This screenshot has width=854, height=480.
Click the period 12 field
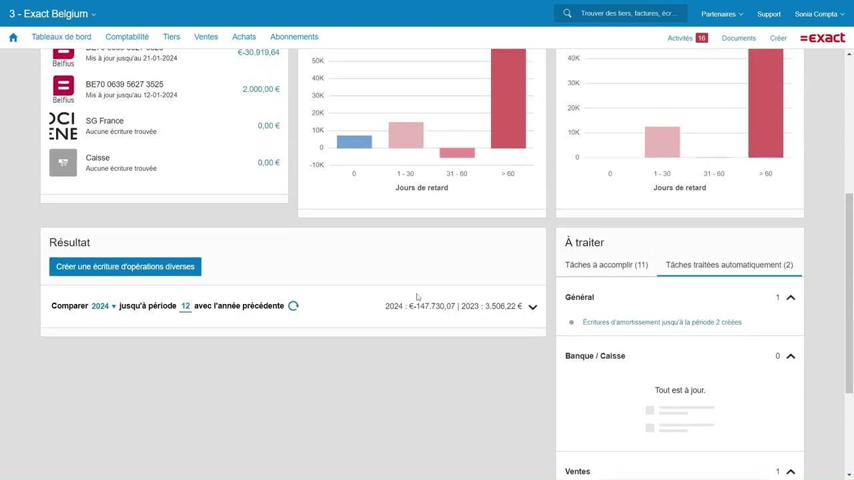point(185,306)
